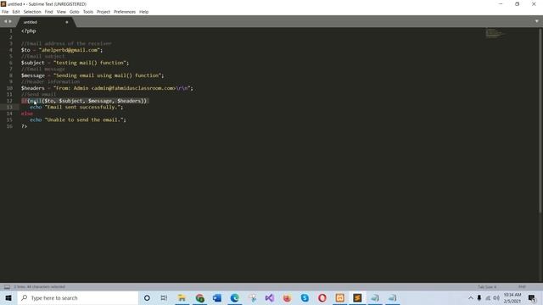The height and width of the screenshot is (305, 543).
Task: Open Visual Studio from the taskbar
Action: tap(270, 297)
